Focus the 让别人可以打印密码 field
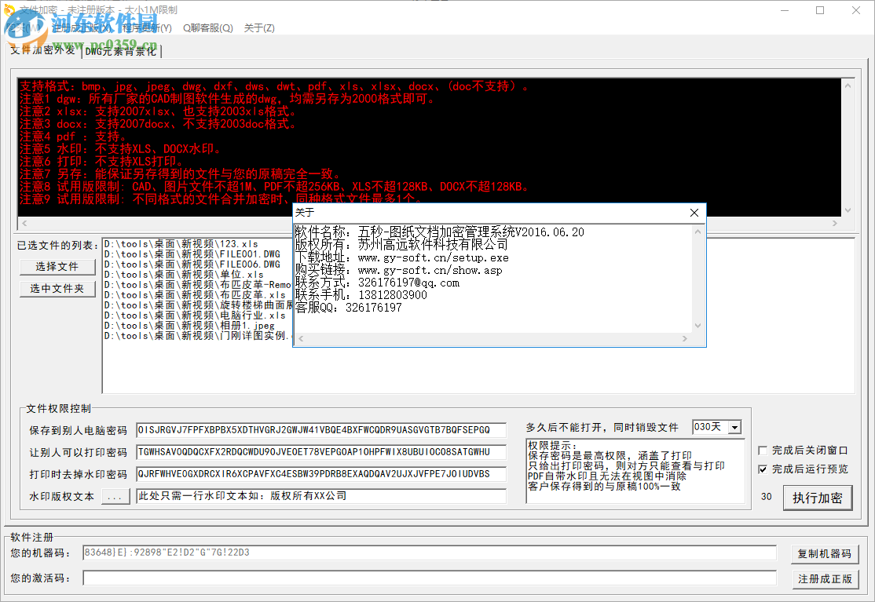 click(321, 452)
